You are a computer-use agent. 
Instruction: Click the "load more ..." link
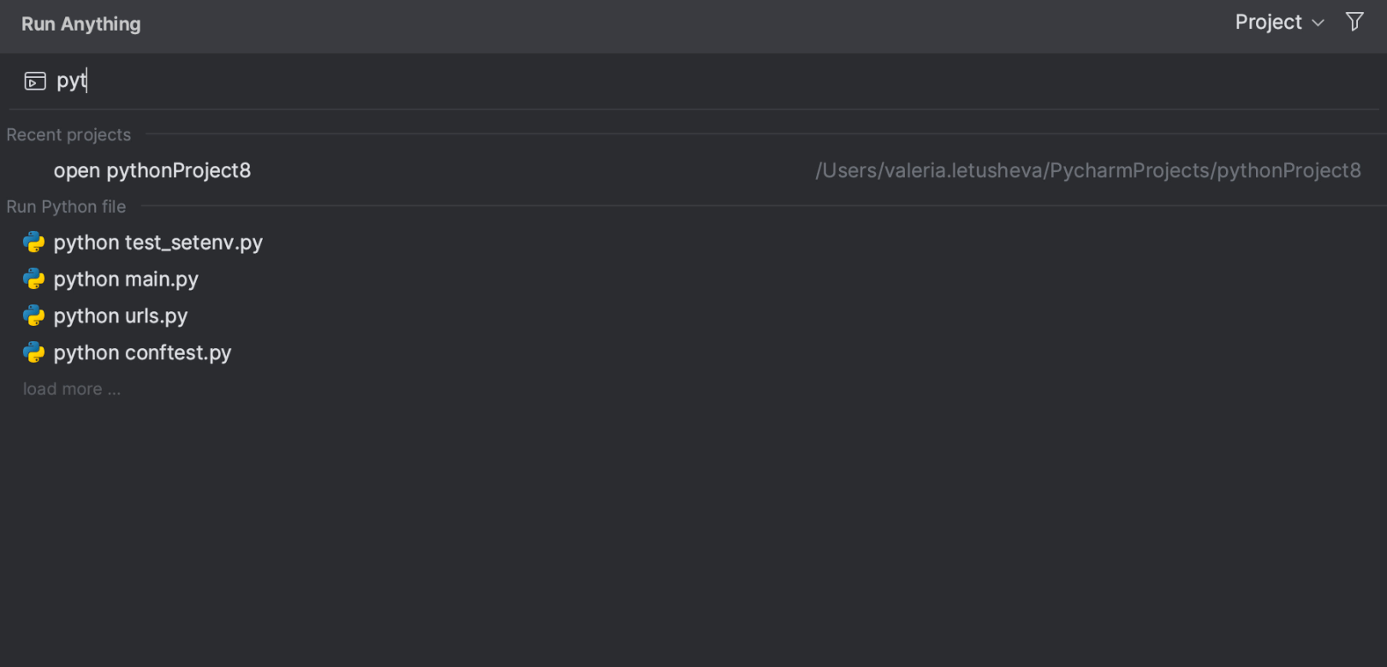coord(72,389)
